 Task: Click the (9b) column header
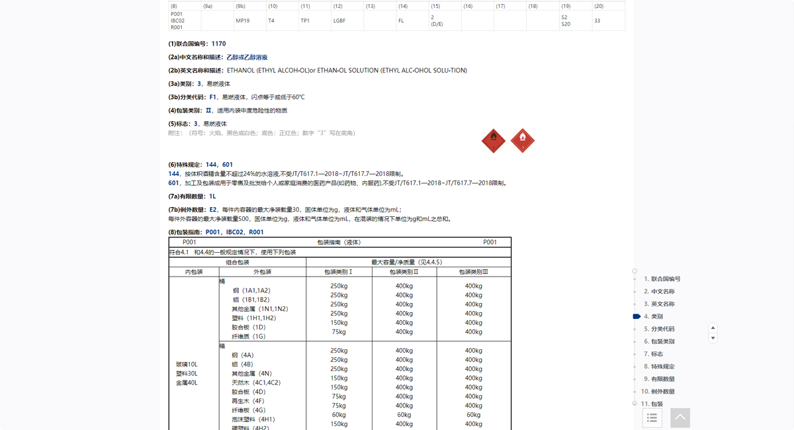click(250, 6)
